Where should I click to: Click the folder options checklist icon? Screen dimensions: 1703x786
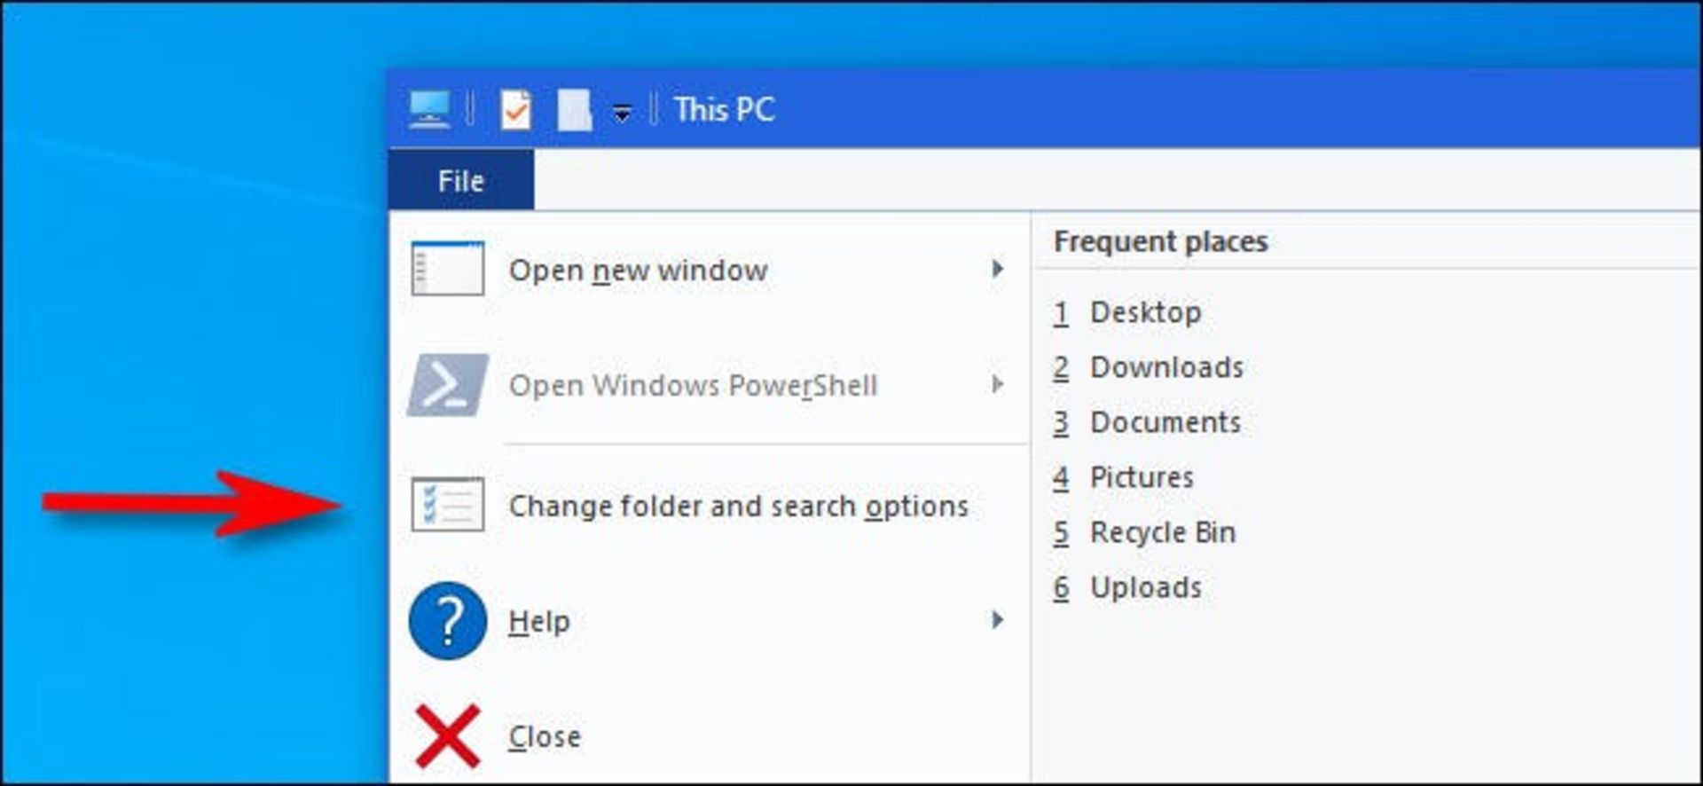(x=448, y=505)
